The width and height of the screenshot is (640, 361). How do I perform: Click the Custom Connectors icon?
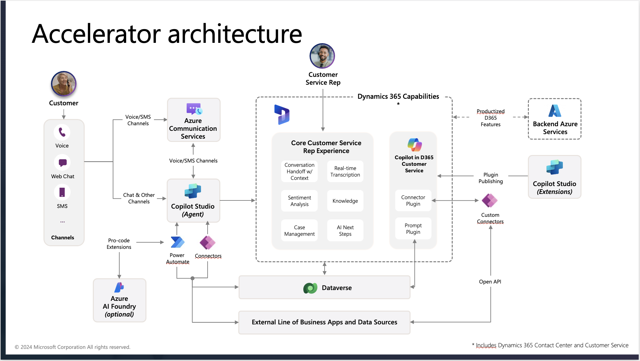tap(490, 200)
